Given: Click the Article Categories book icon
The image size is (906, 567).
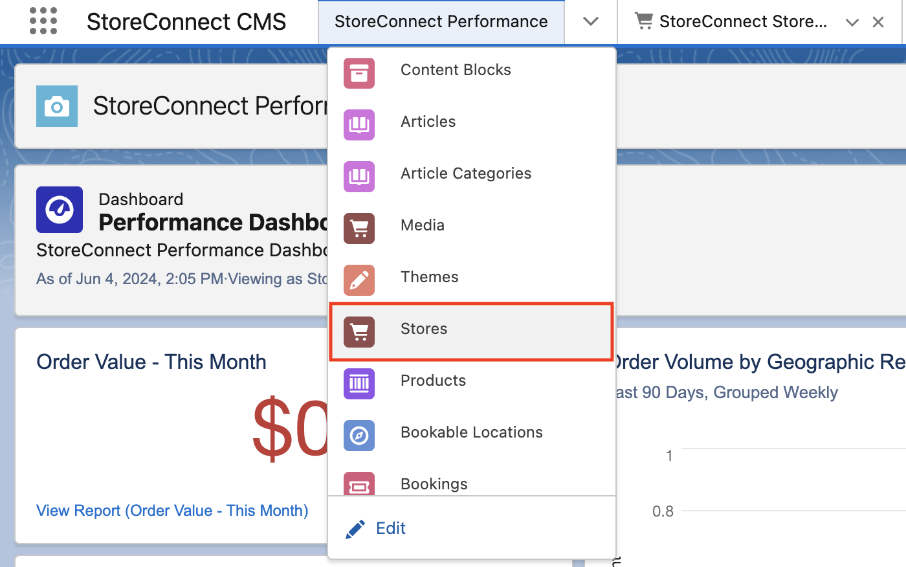Looking at the screenshot, I should [x=359, y=177].
